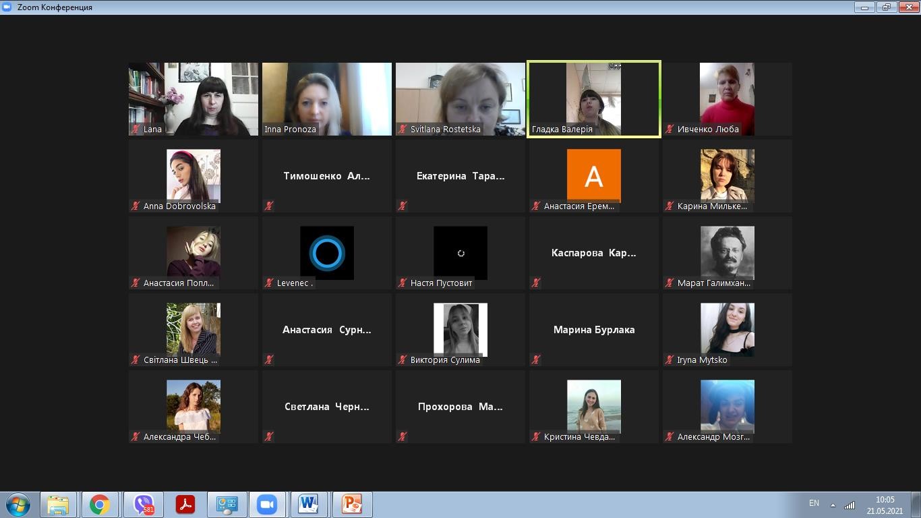
Task: Click muted mic icon on Iryna Mytsko tile
Action: pyautogui.click(x=670, y=360)
